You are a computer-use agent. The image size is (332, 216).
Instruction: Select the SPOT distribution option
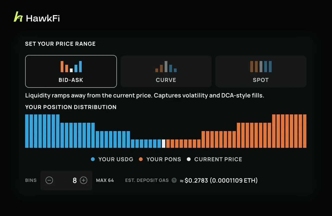(x=261, y=71)
